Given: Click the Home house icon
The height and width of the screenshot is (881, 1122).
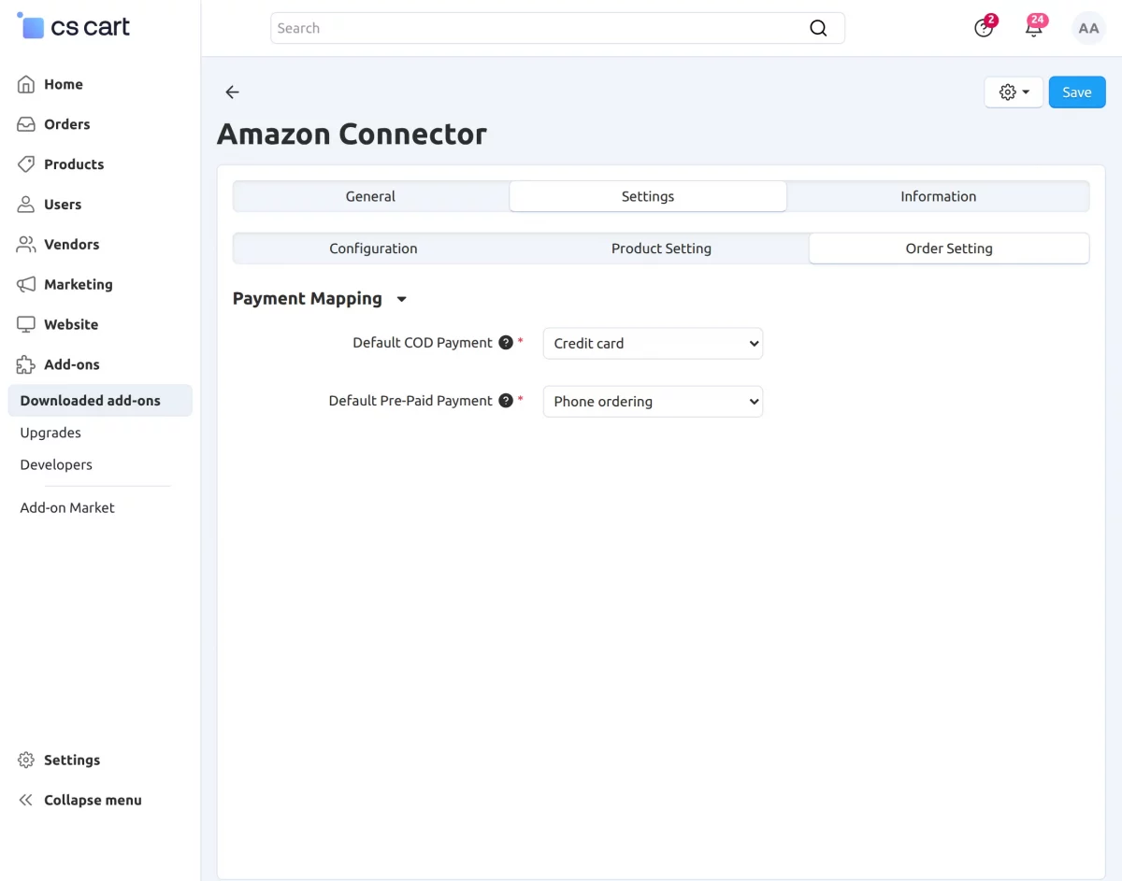Looking at the screenshot, I should (x=26, y=84).
